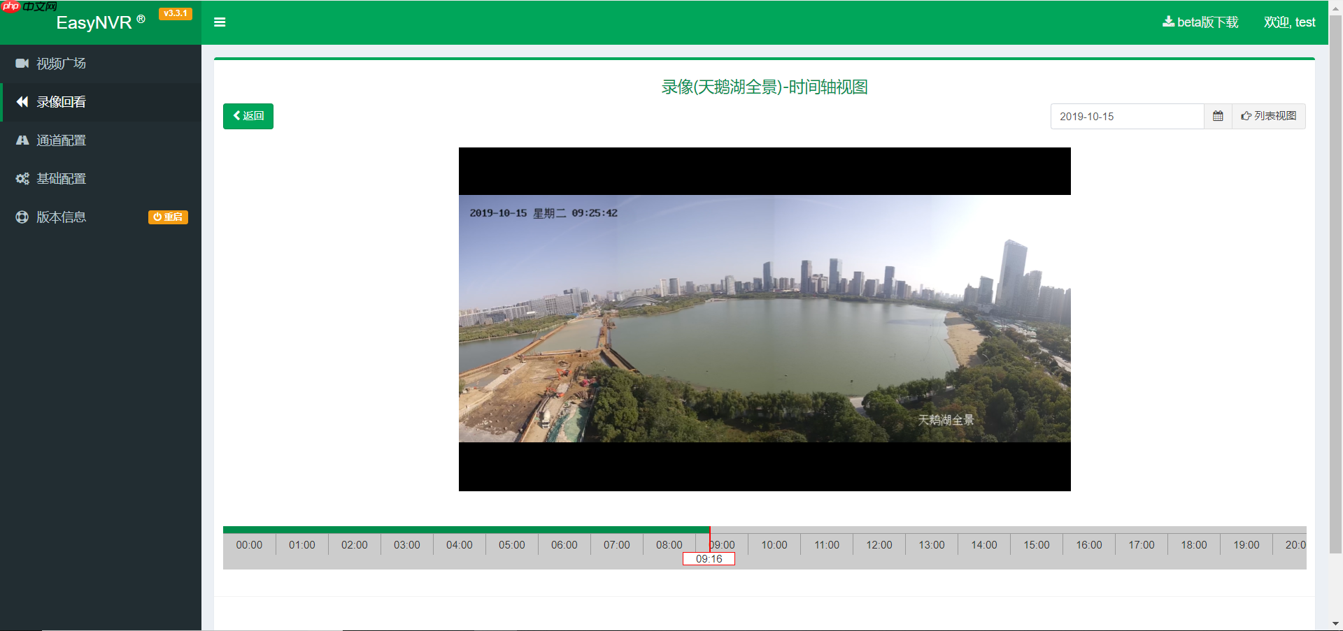Click the 通道配置 channel config icon
The height and width of the screenshot is (631, 1343).
point(22,140)
